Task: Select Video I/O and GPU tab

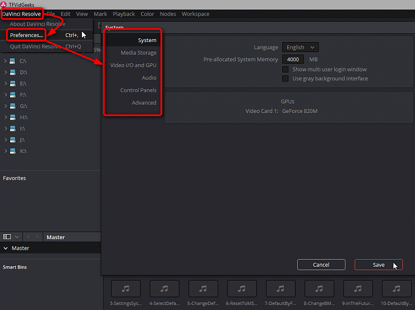Action: (133, 65)
